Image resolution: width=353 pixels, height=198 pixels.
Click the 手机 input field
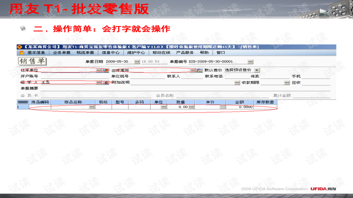coord(315,76)
